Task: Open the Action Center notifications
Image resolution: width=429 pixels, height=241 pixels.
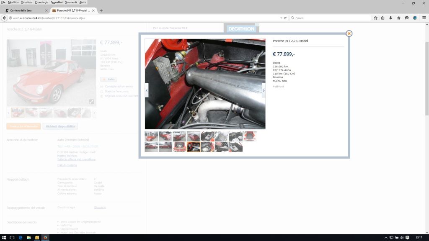Action: tap(407, 238)
